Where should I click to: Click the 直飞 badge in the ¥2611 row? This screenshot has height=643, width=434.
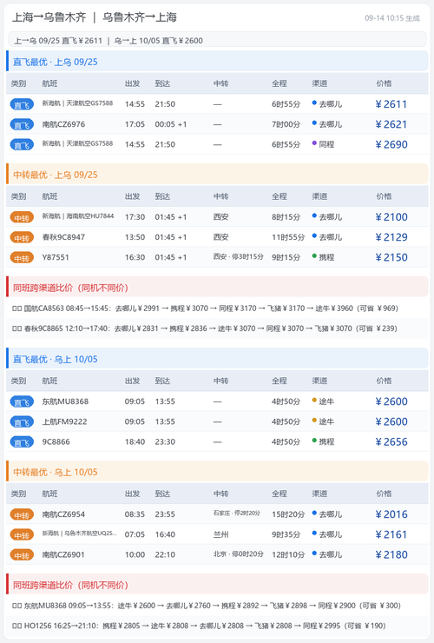coord(22,104)
